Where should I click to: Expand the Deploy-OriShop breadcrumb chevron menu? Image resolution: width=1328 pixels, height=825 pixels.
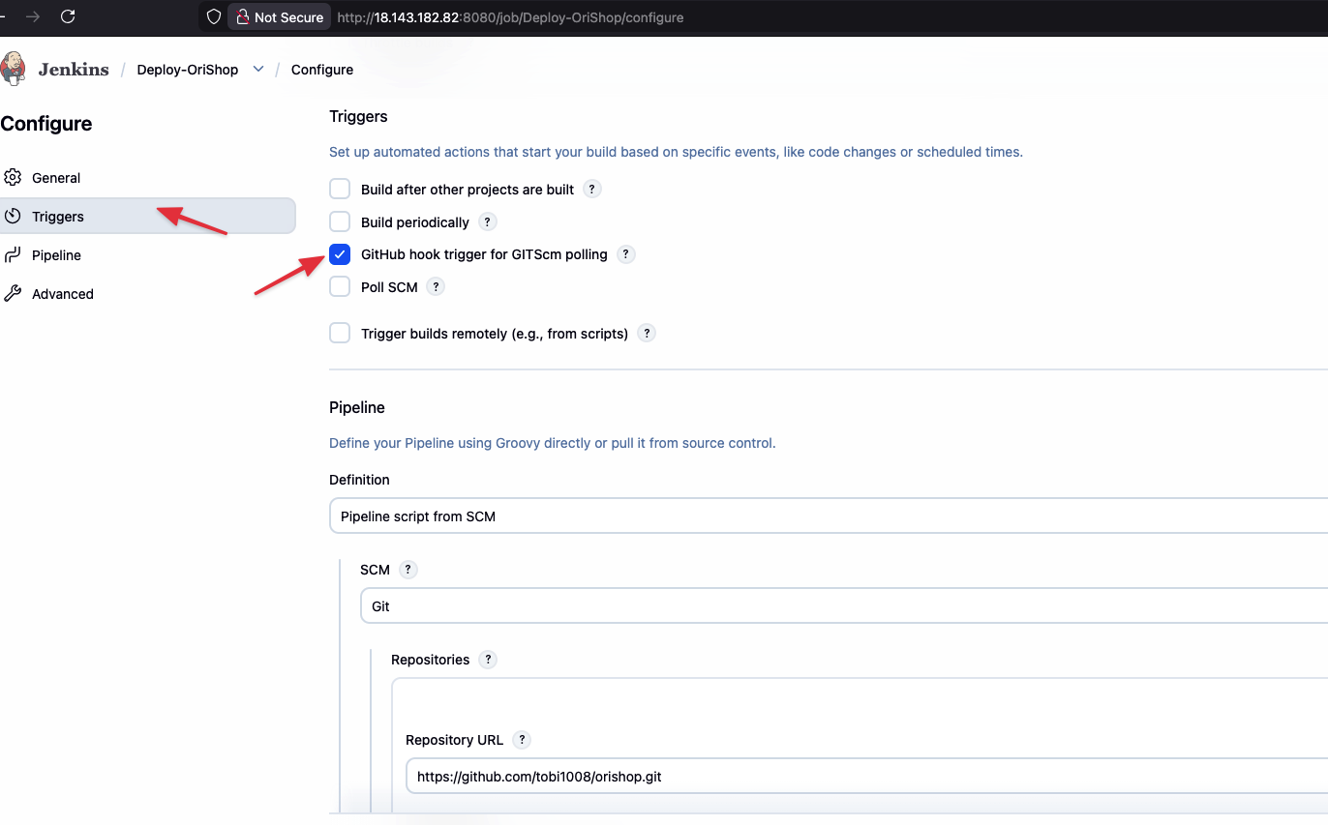tap(258, 70)
